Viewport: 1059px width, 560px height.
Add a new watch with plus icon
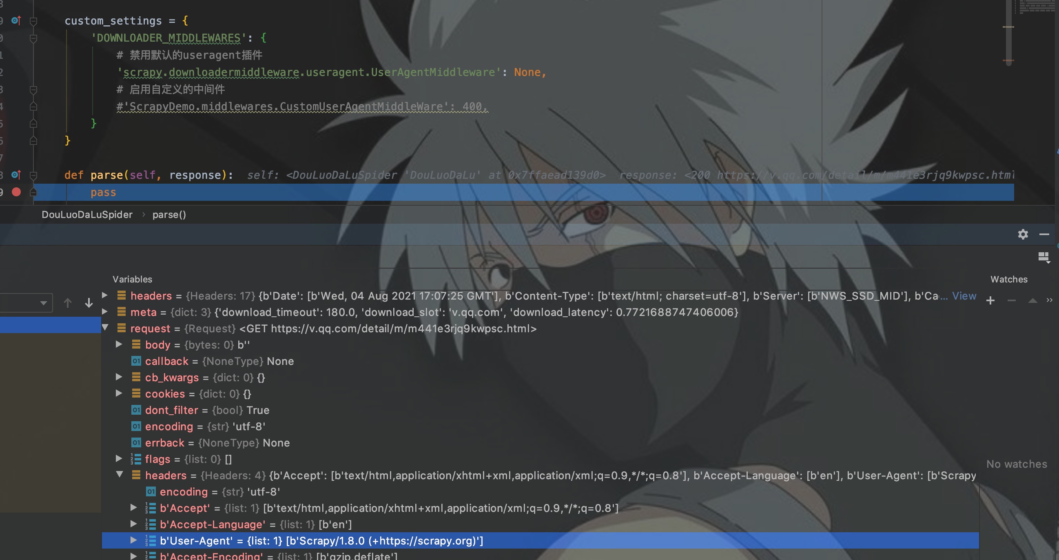[x=990, y=300]
